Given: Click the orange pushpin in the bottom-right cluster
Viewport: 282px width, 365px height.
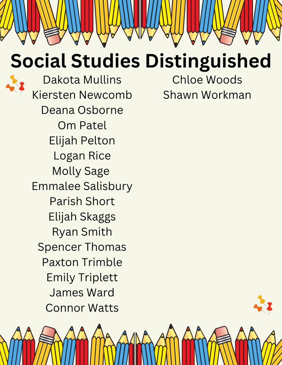Looking at the screenshot, I should coord(258,307).
